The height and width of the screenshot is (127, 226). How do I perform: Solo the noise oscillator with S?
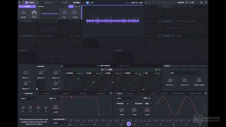tap(79, 6)
